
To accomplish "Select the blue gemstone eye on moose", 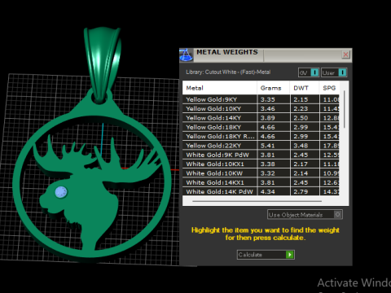I will [x=61, y=192].
